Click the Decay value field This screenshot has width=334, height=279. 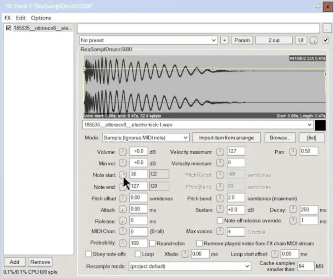tap(309, 210)
